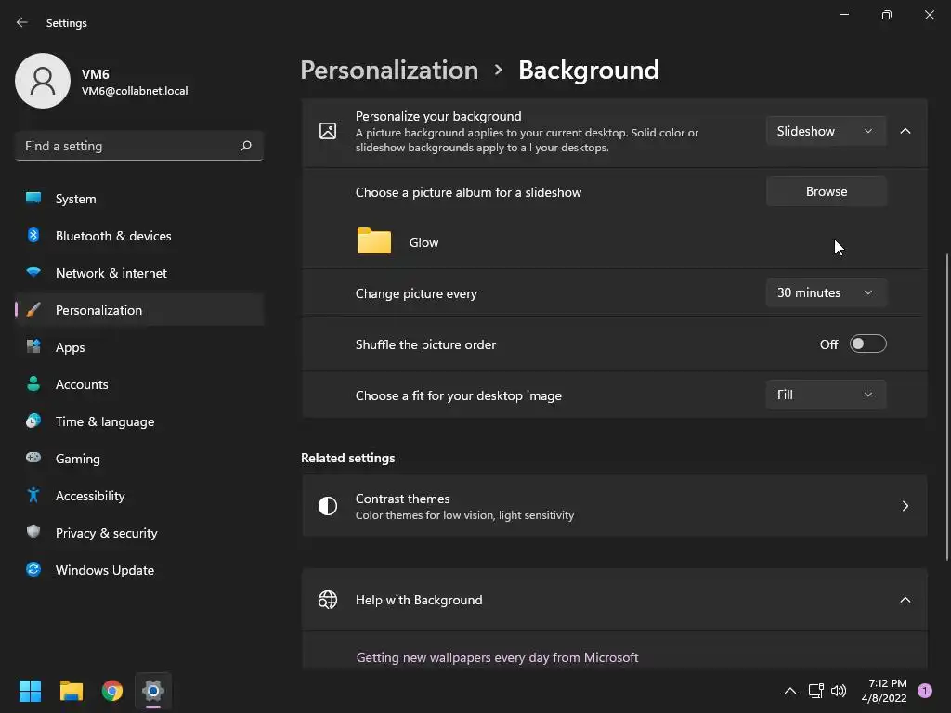This screenshot has height=713, width=951.
Task: Open the Fill desktop fit dropdown
Action: tap(825, 395)
